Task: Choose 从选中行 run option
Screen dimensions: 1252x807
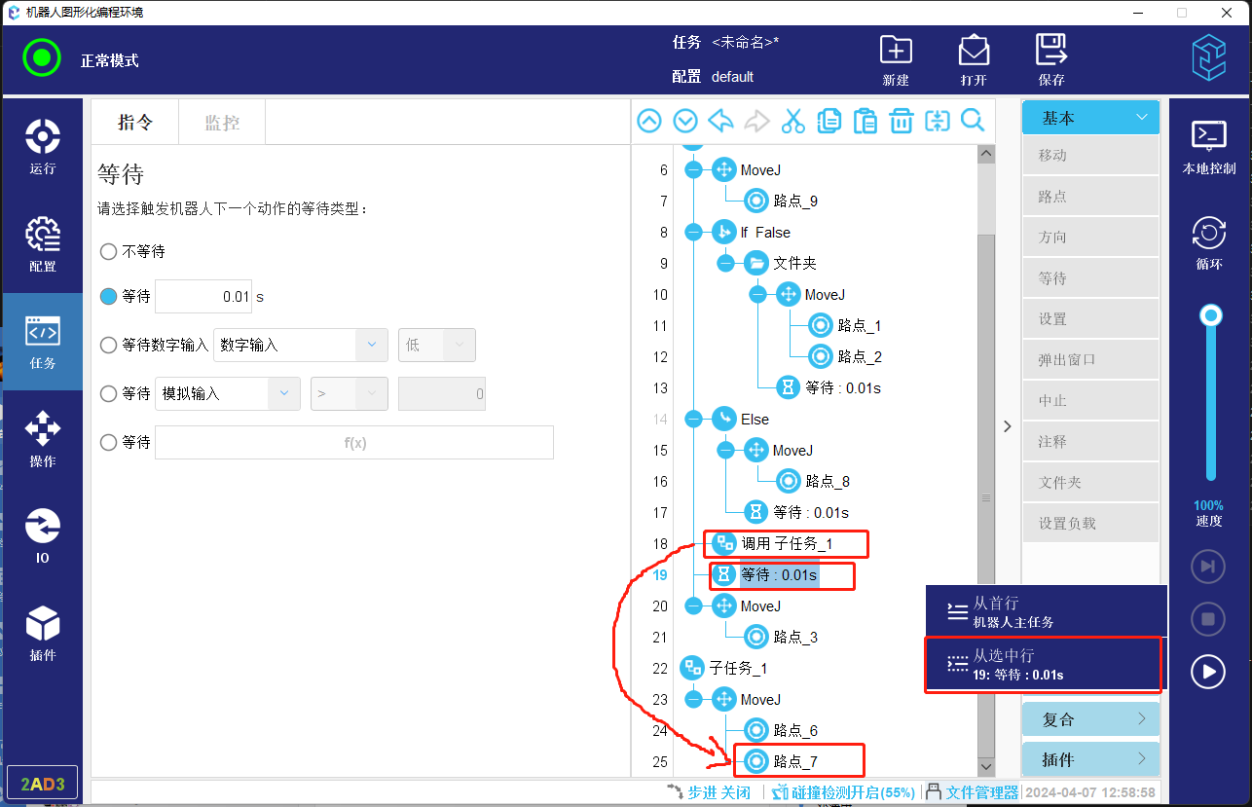Action: coord(1044,665)
